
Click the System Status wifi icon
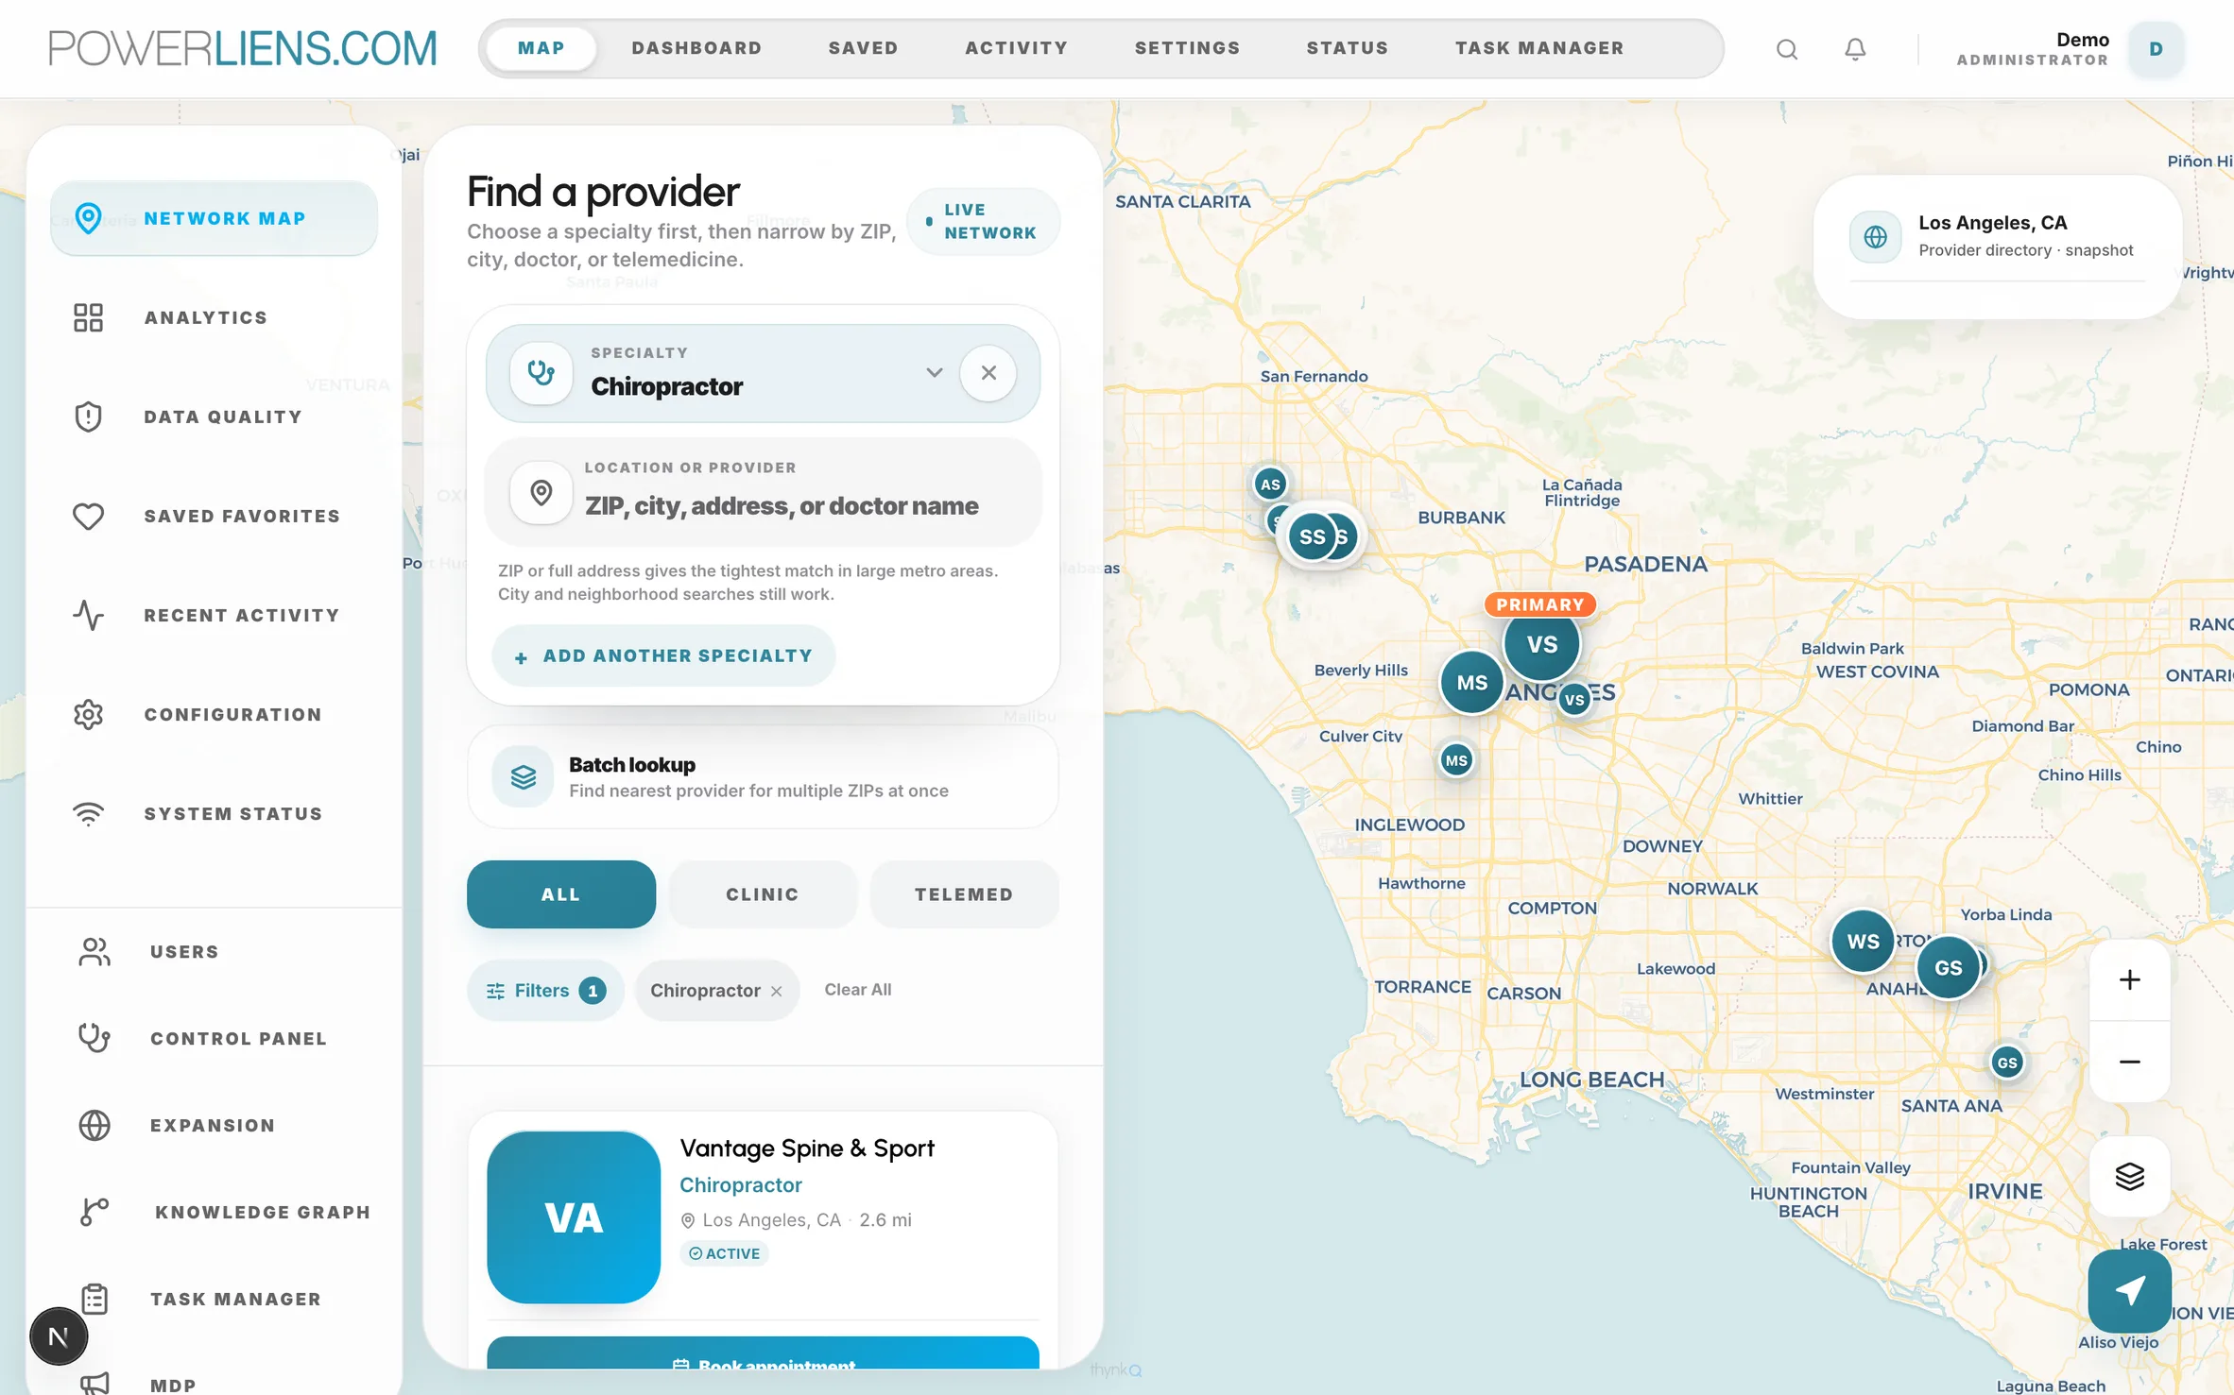click(88, 813)
